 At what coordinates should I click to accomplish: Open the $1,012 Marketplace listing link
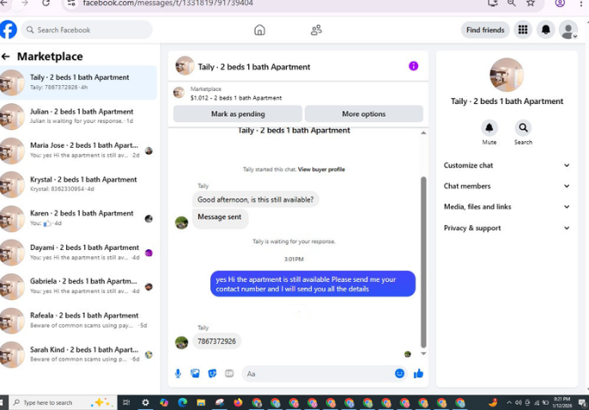236,98
